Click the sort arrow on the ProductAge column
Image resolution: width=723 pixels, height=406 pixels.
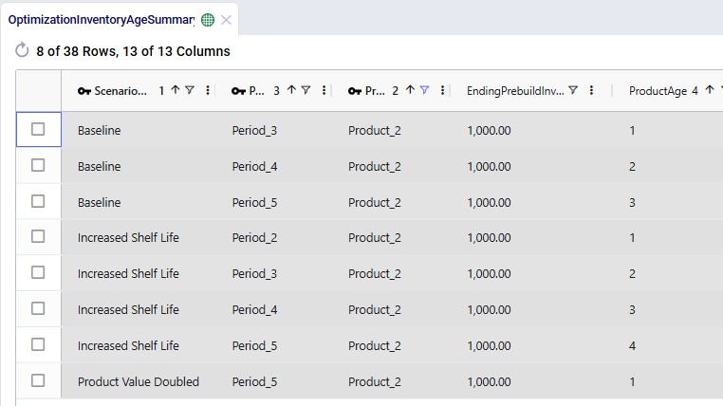pos(710,90)
